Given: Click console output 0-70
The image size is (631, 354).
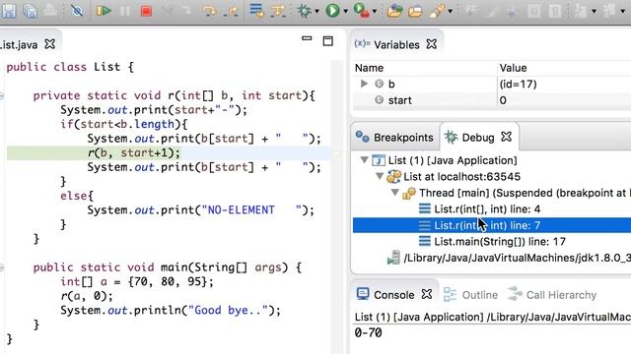Looking at the screenshot, I should tap(368, 332).
